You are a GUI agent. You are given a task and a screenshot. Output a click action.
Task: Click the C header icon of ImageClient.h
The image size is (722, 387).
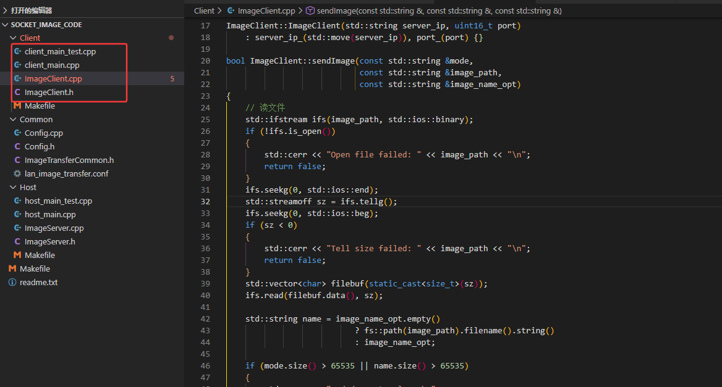(x=17, y=92)
